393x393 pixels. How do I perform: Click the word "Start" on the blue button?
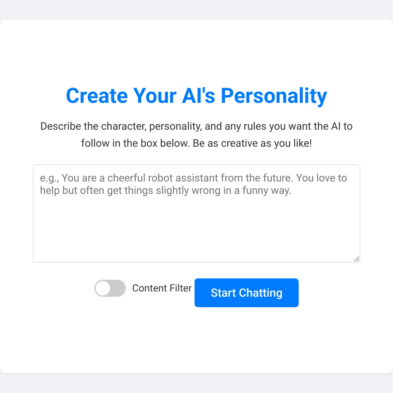(223, 293)
